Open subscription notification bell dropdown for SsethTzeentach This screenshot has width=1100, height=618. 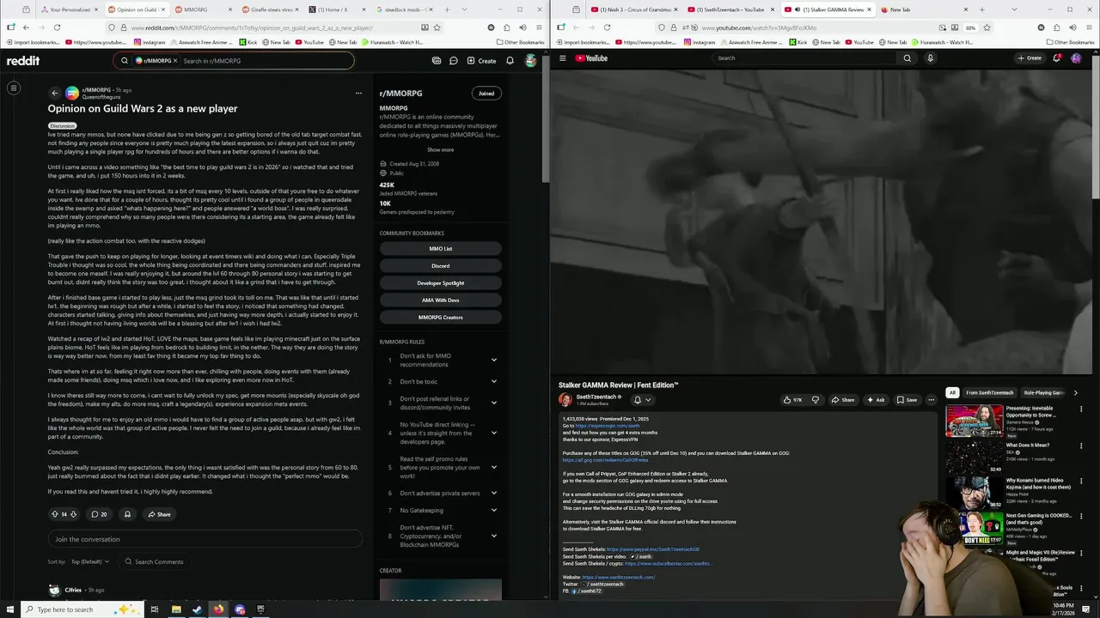click(x=642, y=400)
